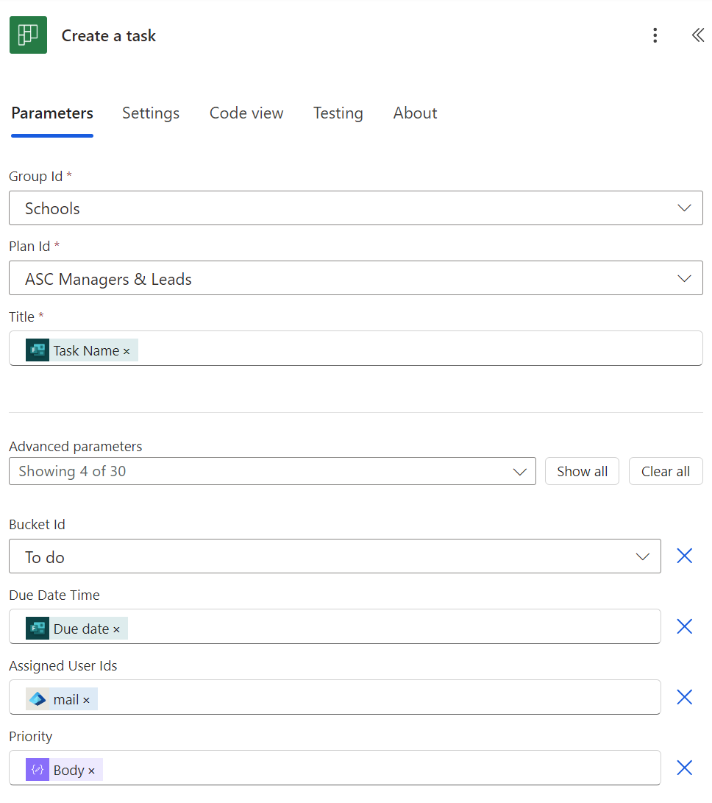Clear the Priority parameter with the blue X
The height and width of the screenshot is (803, 712).
(684, 768)
